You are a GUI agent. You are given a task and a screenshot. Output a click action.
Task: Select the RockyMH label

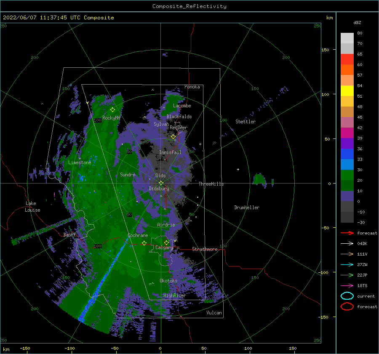pos(111,118)
